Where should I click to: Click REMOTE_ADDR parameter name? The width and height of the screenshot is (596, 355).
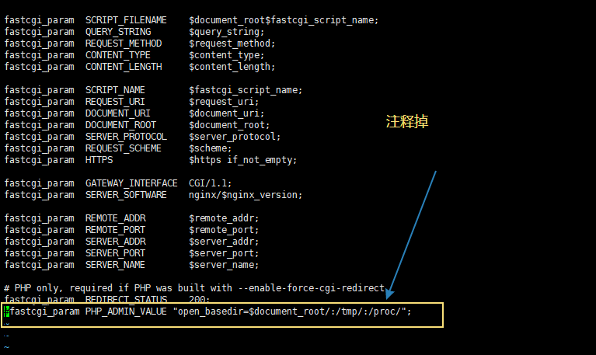(x=115, y=218)
